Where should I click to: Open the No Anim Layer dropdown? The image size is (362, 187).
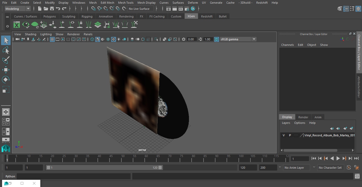[296, 168]
